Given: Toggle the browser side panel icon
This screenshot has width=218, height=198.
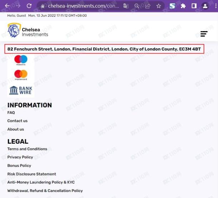Looking at the screenshot, I should [194, 6].
